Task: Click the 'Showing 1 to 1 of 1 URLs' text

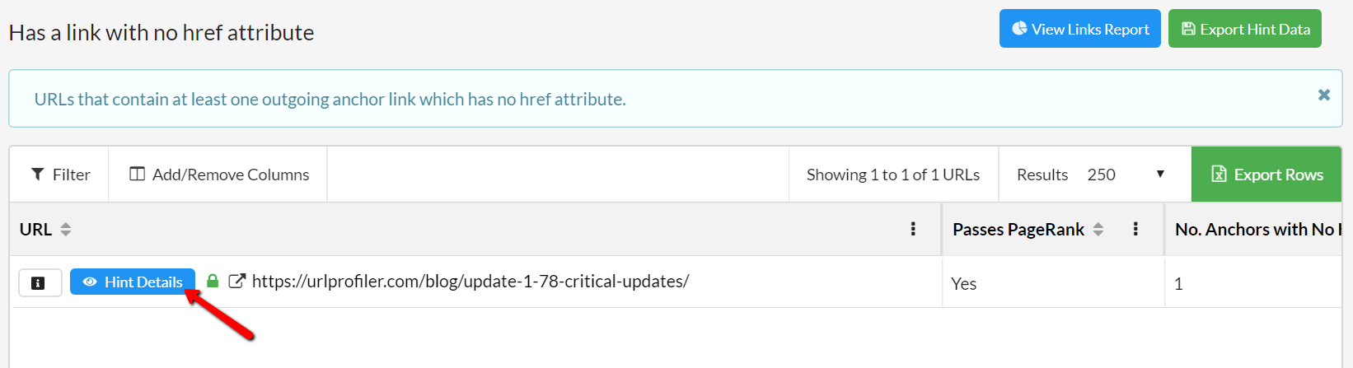Action: tap(893, 175)
